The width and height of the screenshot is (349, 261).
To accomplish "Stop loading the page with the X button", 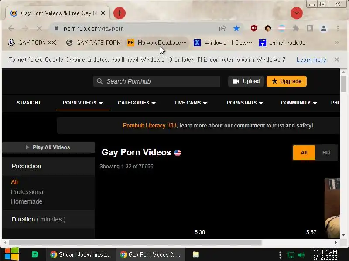I will pos(39,28).
